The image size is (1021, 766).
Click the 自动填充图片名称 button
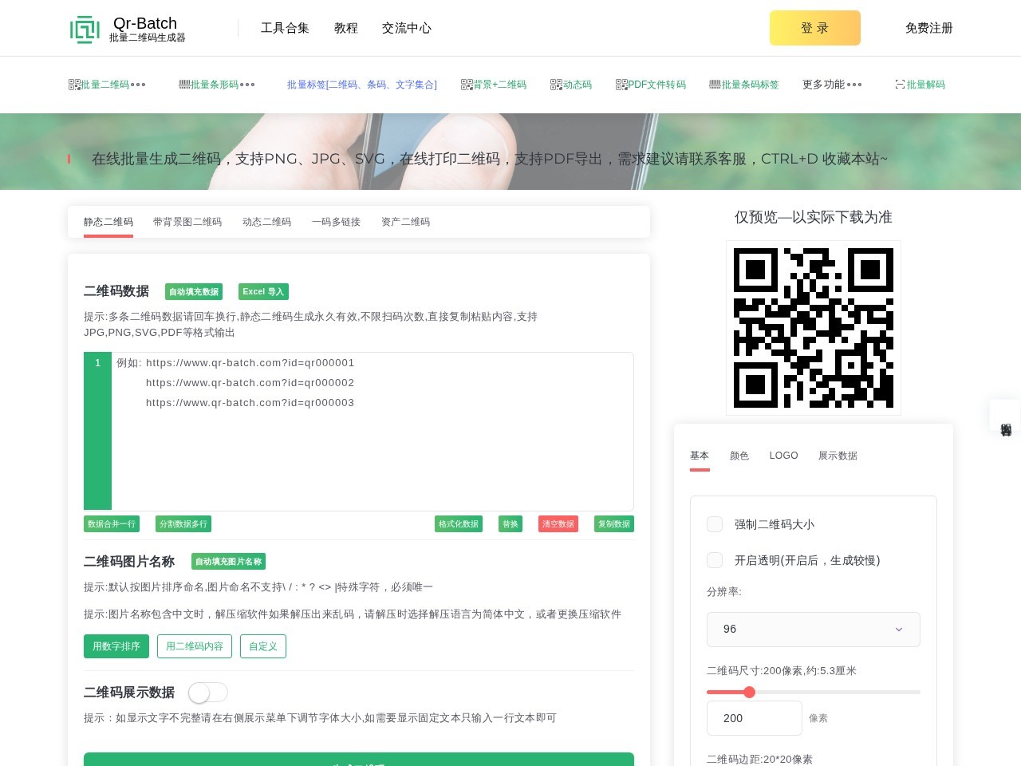(229, 562)
